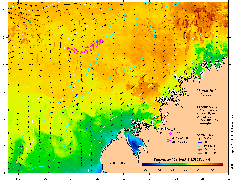This screenshot has width=234, height=181.
Task: Click the IMOS copyright timestamp text
Action: (232, 142)
